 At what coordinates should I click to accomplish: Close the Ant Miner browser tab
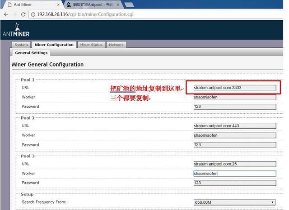point(59,4)
